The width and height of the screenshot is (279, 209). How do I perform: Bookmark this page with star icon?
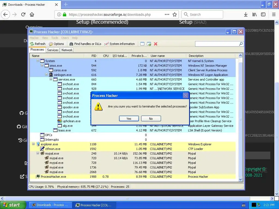175,14
